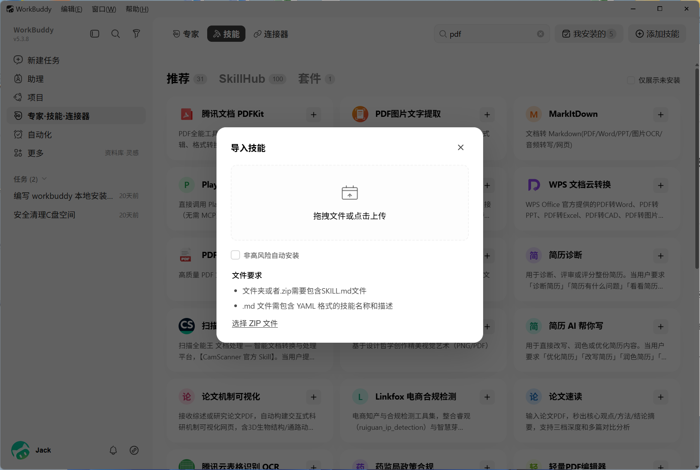Select the 推荐 category tab
This screenshot has width=700, height=470.
(187, 79)
